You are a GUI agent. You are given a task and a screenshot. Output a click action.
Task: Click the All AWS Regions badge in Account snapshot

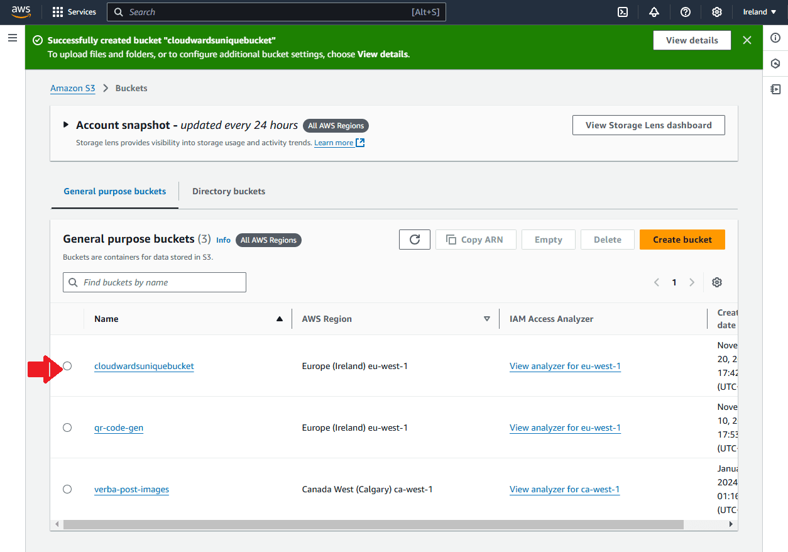336,126
